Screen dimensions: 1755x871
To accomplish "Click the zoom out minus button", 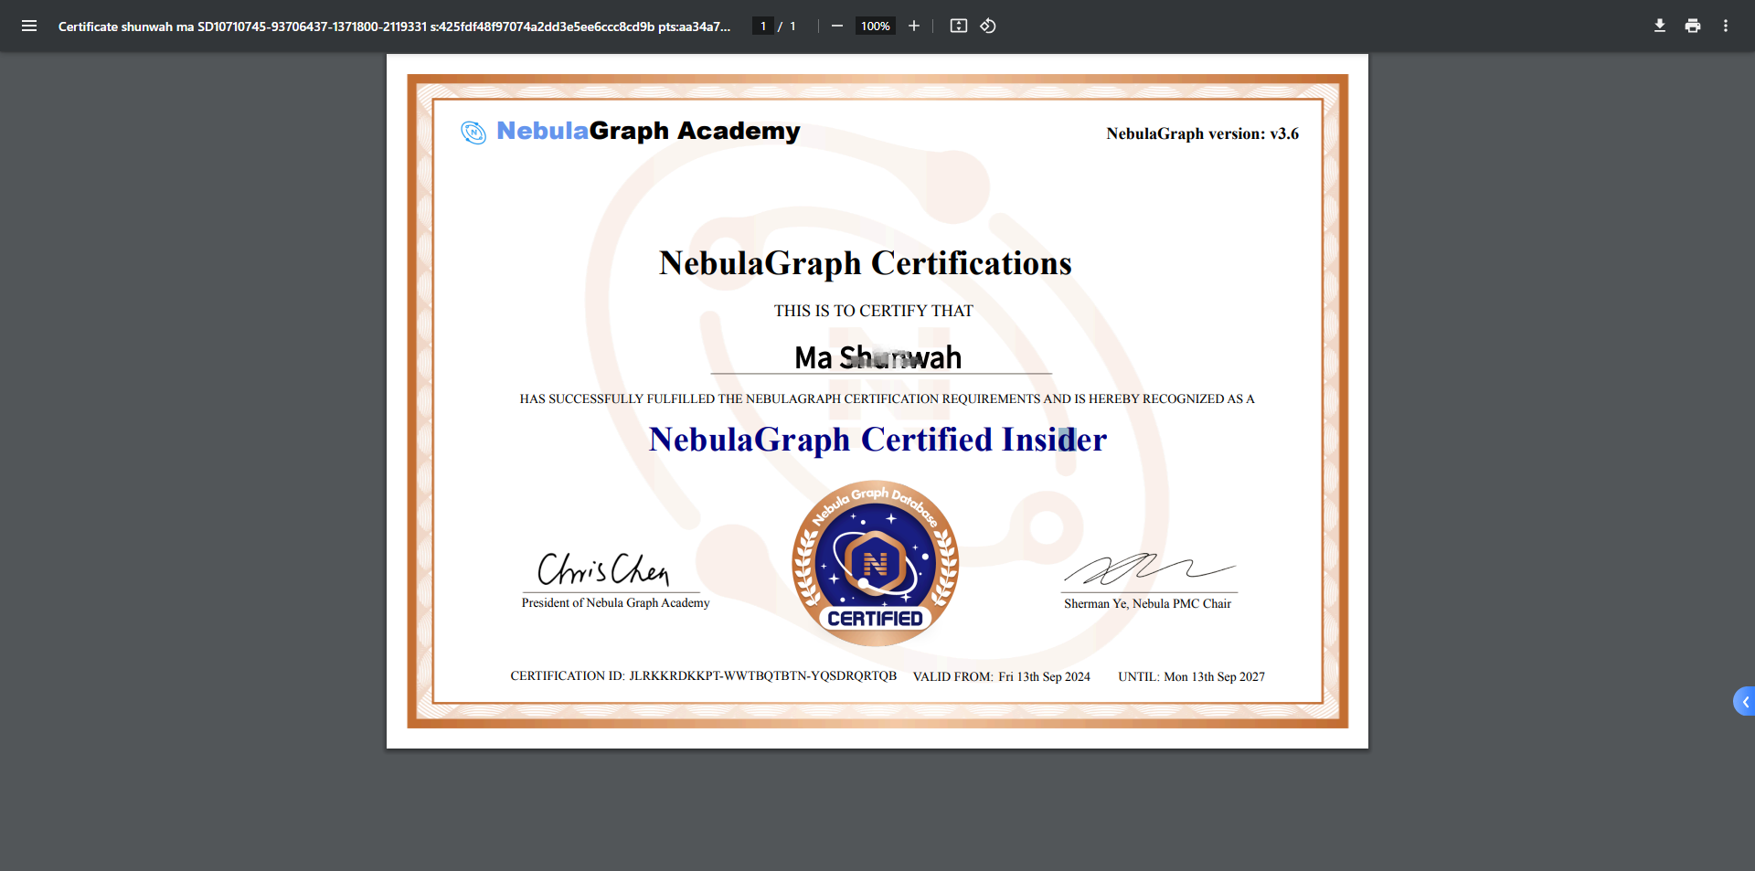I will click(x=836, y=26).
